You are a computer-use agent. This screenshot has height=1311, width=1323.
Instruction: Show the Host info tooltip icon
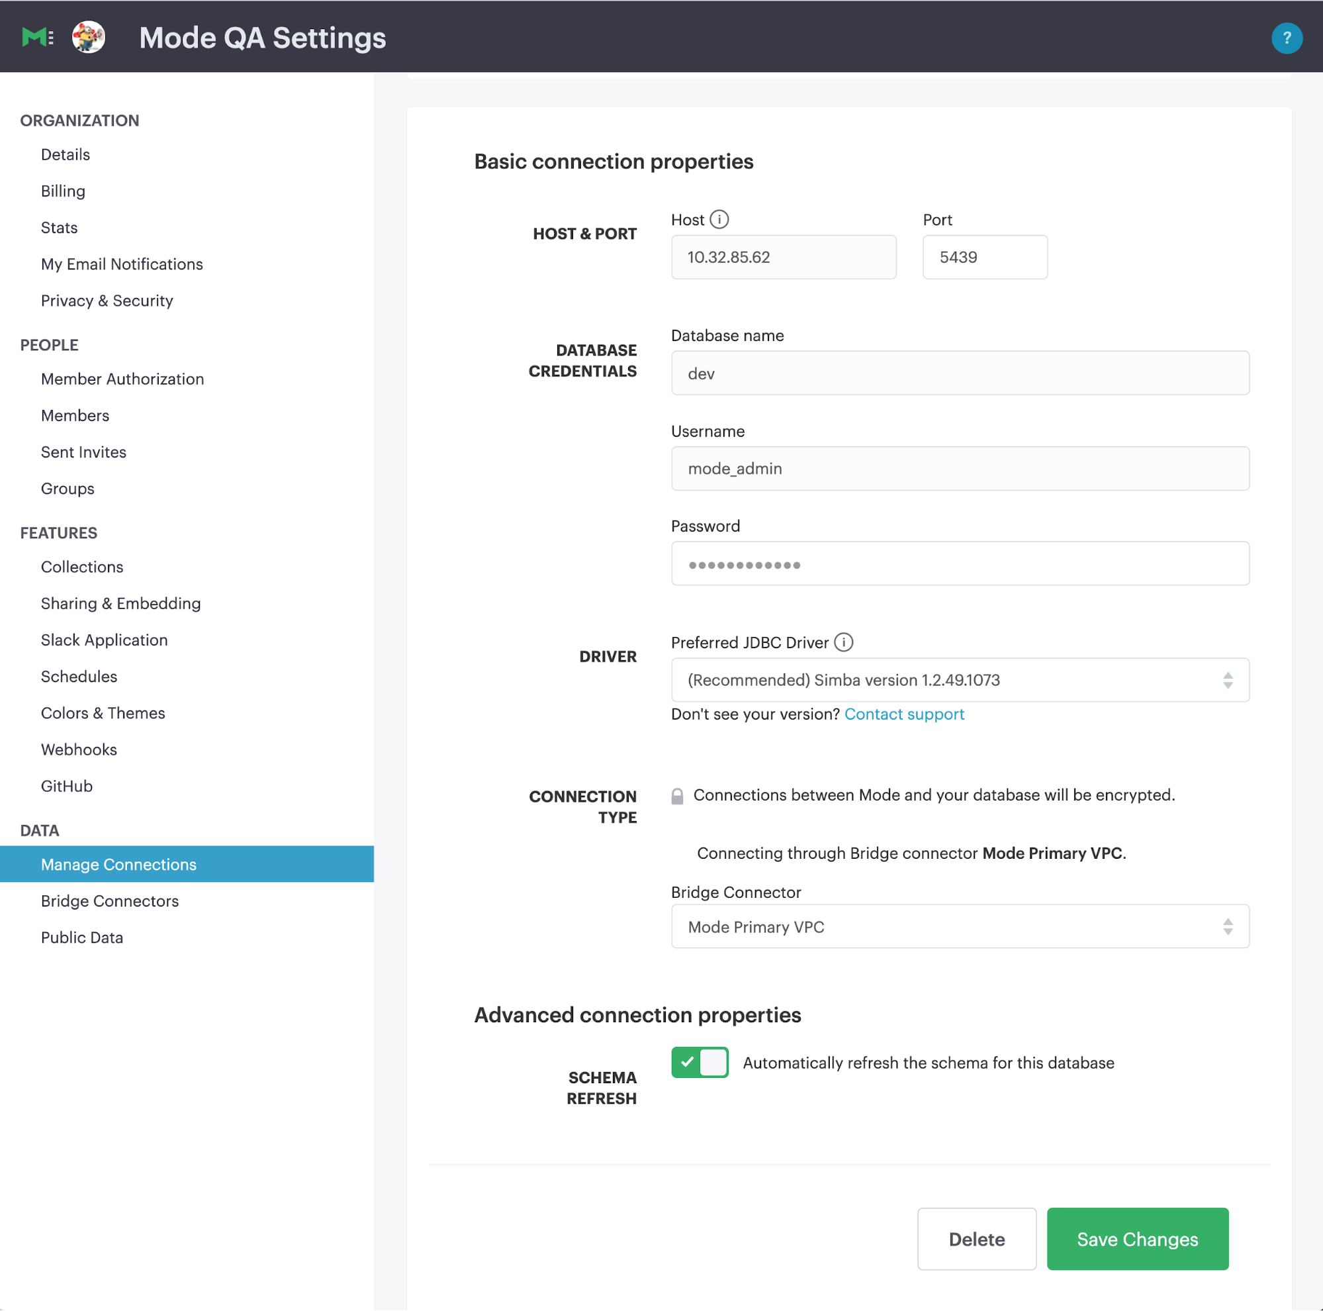[x=719, y=219]
